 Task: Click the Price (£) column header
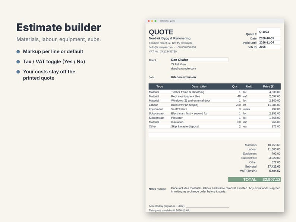[x=269, y=86]
